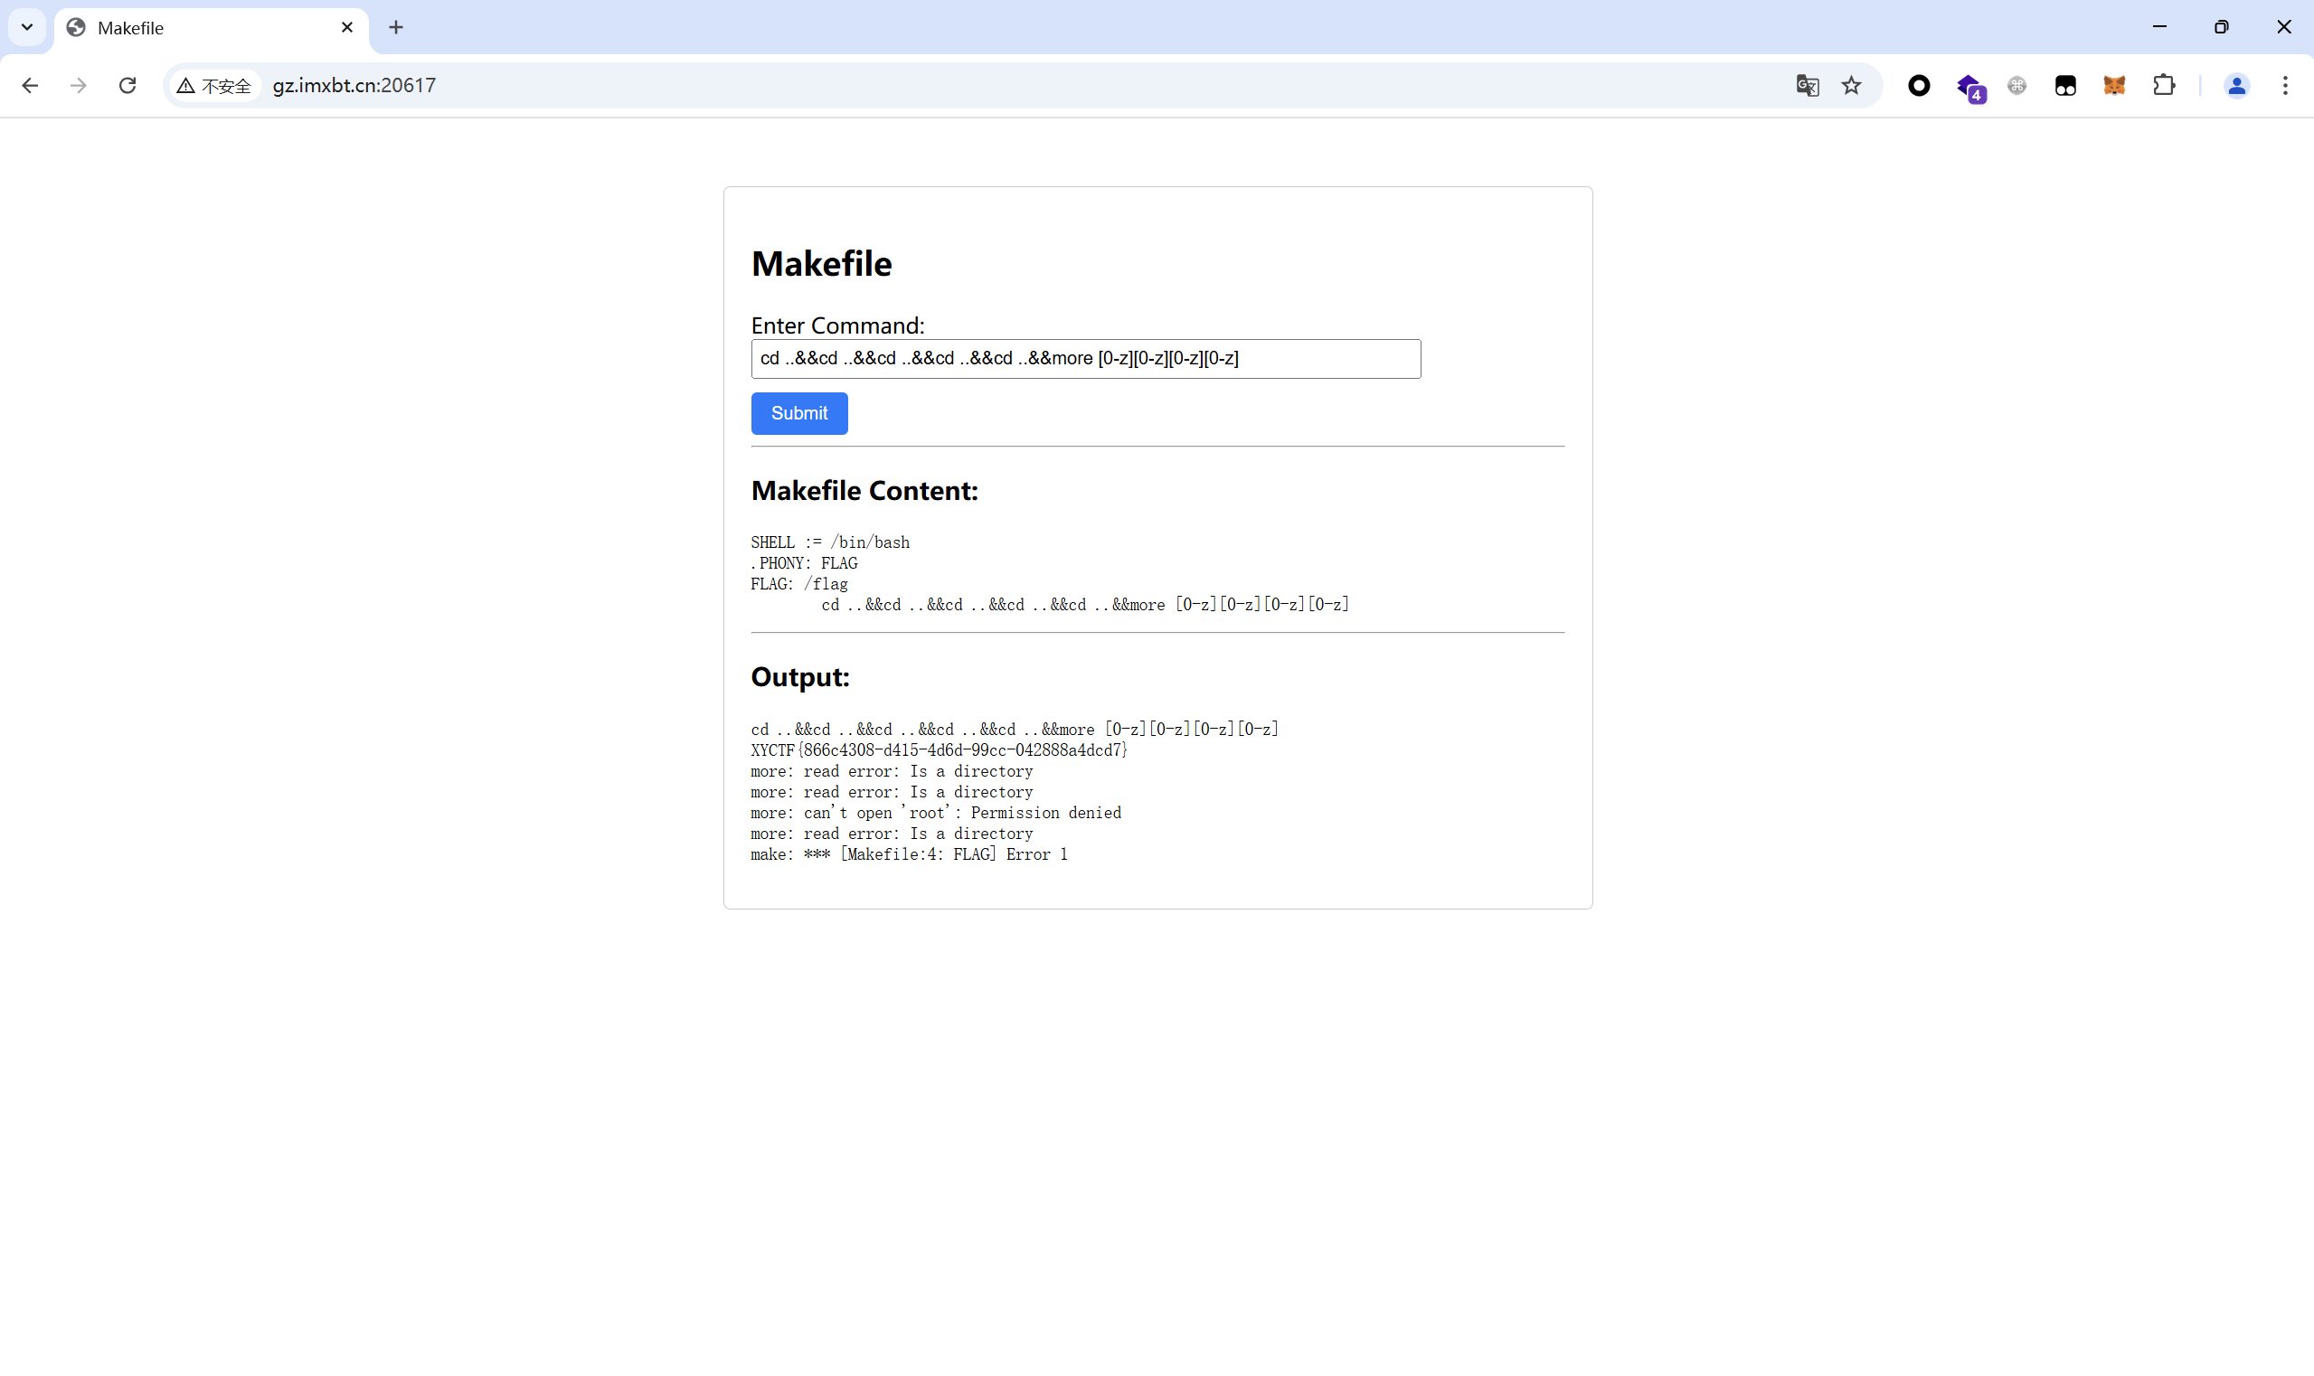The image size is (2314, 1376).
Task: Click the XYCTF flag line in output
Action: click(939, 750)
